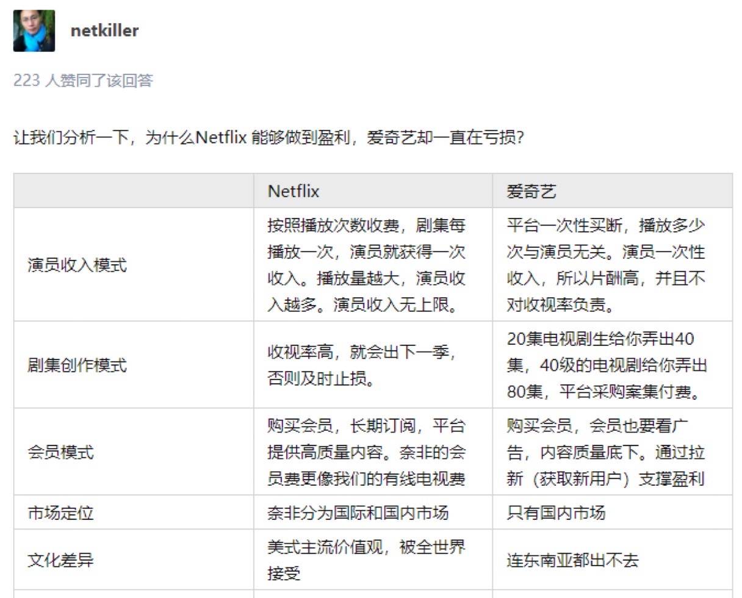Image resolution: width=742 pixels, height=598 pixels.
Task: Select the 爱奇艺 cell starting 平台一次性买断
Action: pyautogui.click(x=606, y=265)
